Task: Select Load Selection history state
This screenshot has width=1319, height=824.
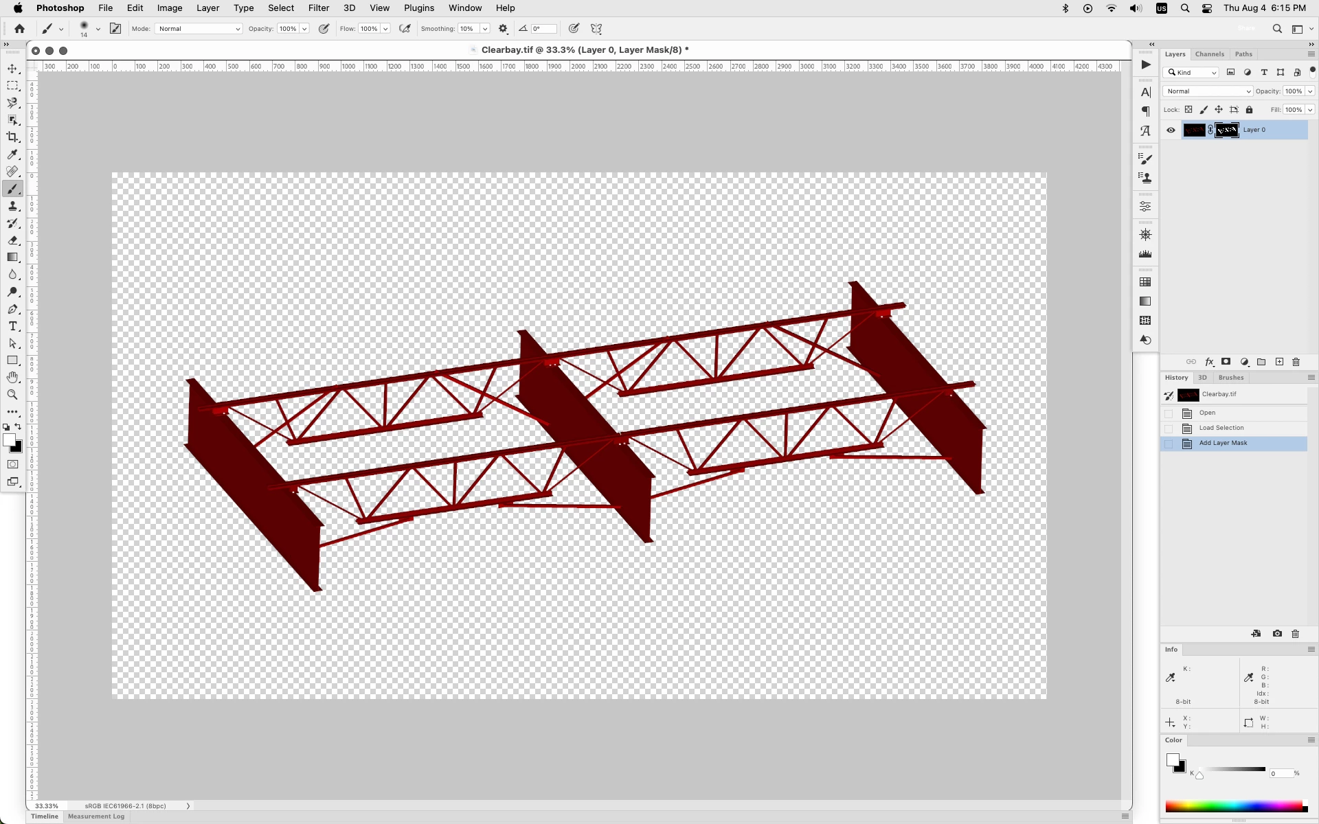Action: [1221, 428]
